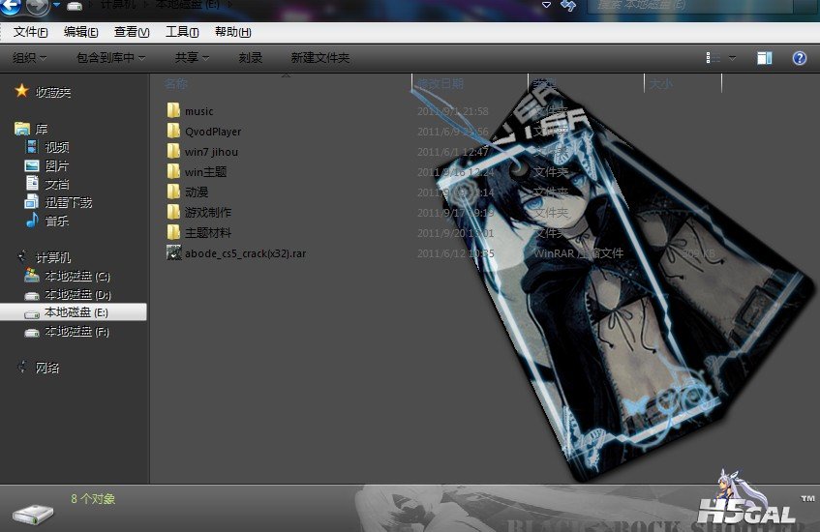
Task: Click the 视频 library icon
Action: coord(32,147)
